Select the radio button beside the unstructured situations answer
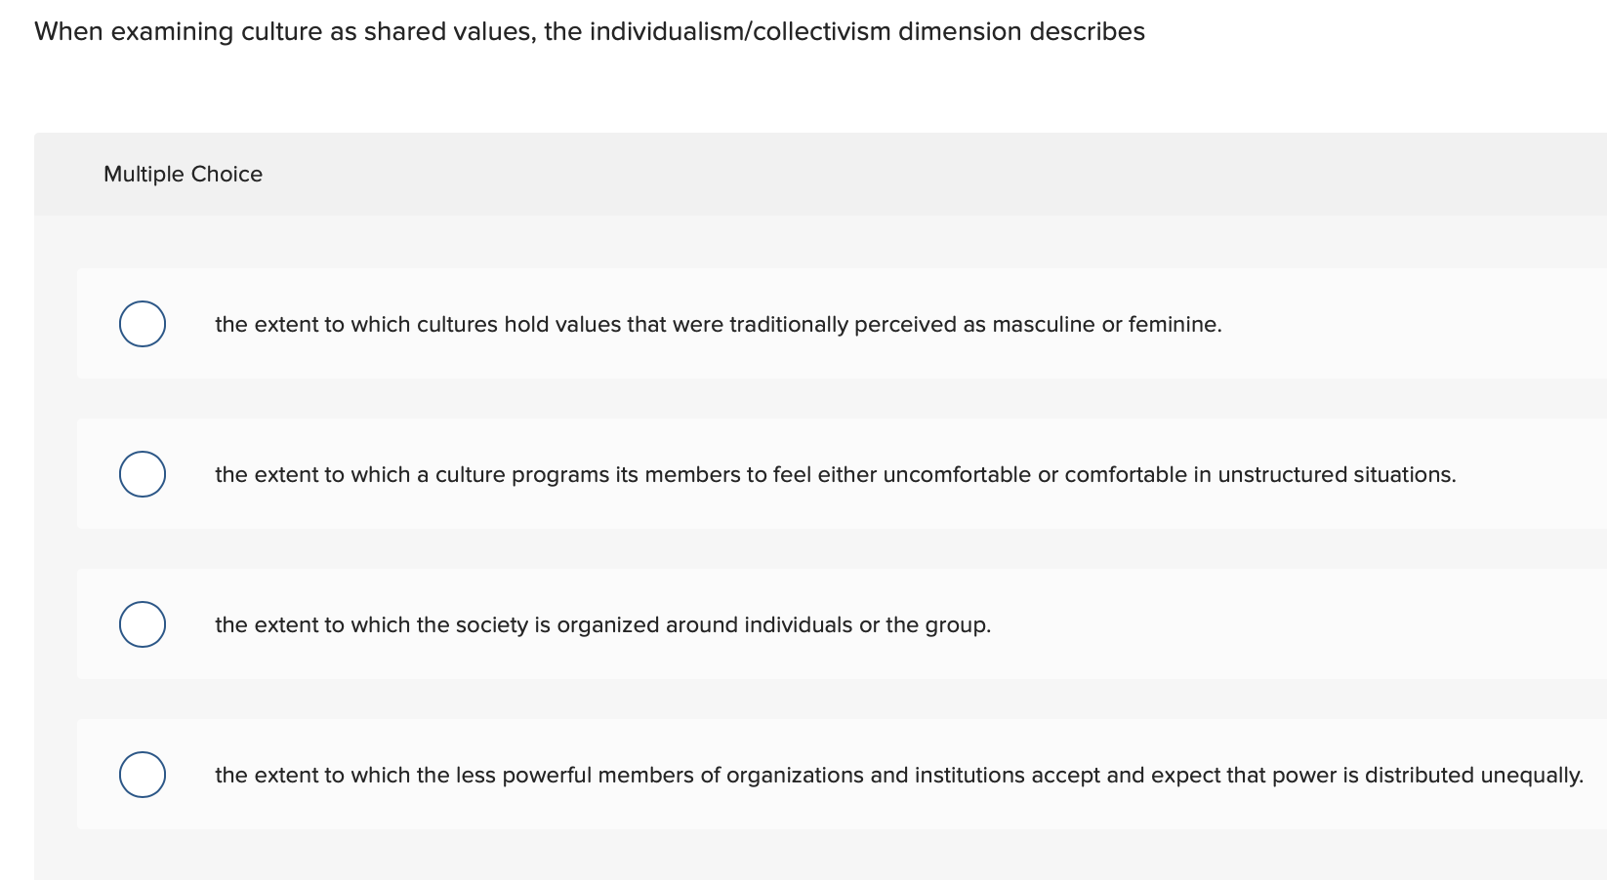Screen dimensions: 1607x880 coord(142,474)
